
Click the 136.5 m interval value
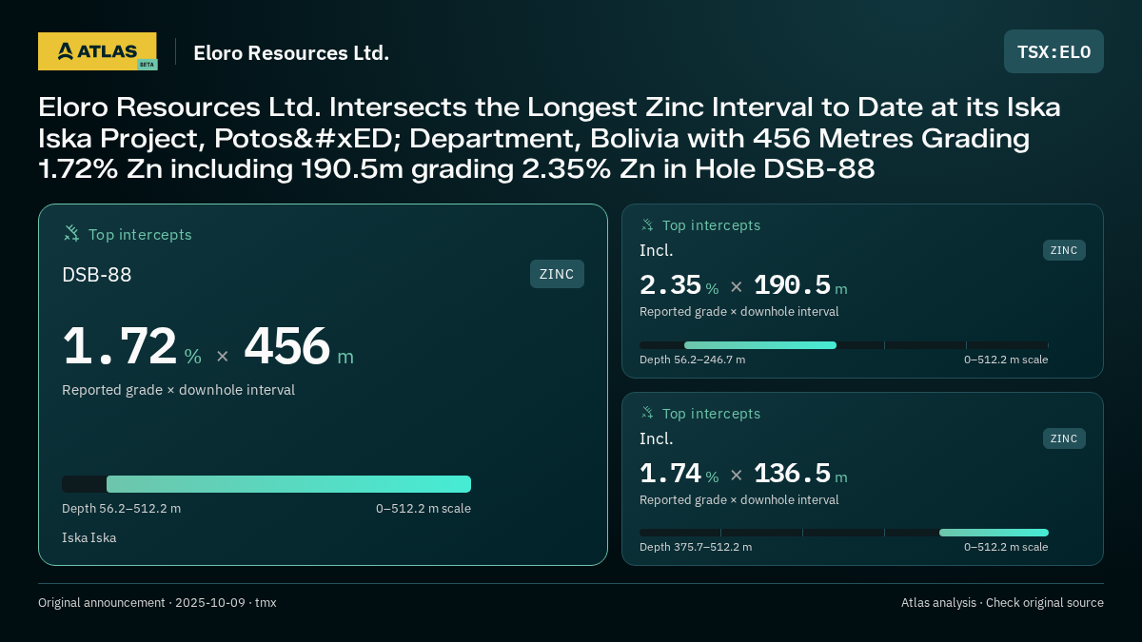click(800, 474)
